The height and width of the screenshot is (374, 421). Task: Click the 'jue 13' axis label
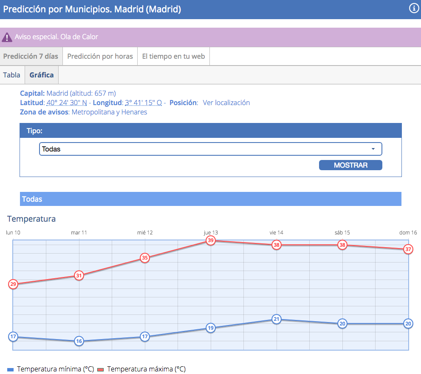tap(211, 233)
